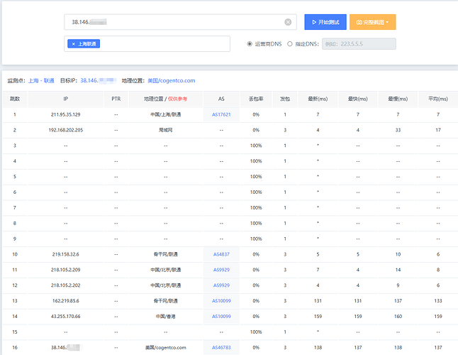The width and height of the screenshot is (458, 355).
Task: Click the 开始测试 button
Action: point(325,22)
